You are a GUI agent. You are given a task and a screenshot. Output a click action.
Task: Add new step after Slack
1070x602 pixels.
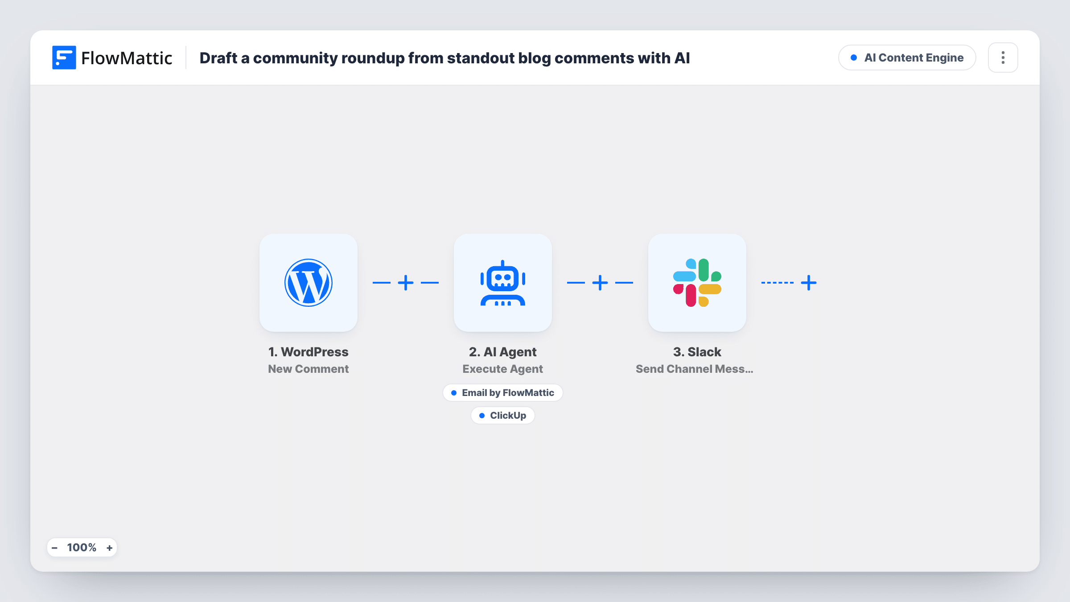(809, 283)
